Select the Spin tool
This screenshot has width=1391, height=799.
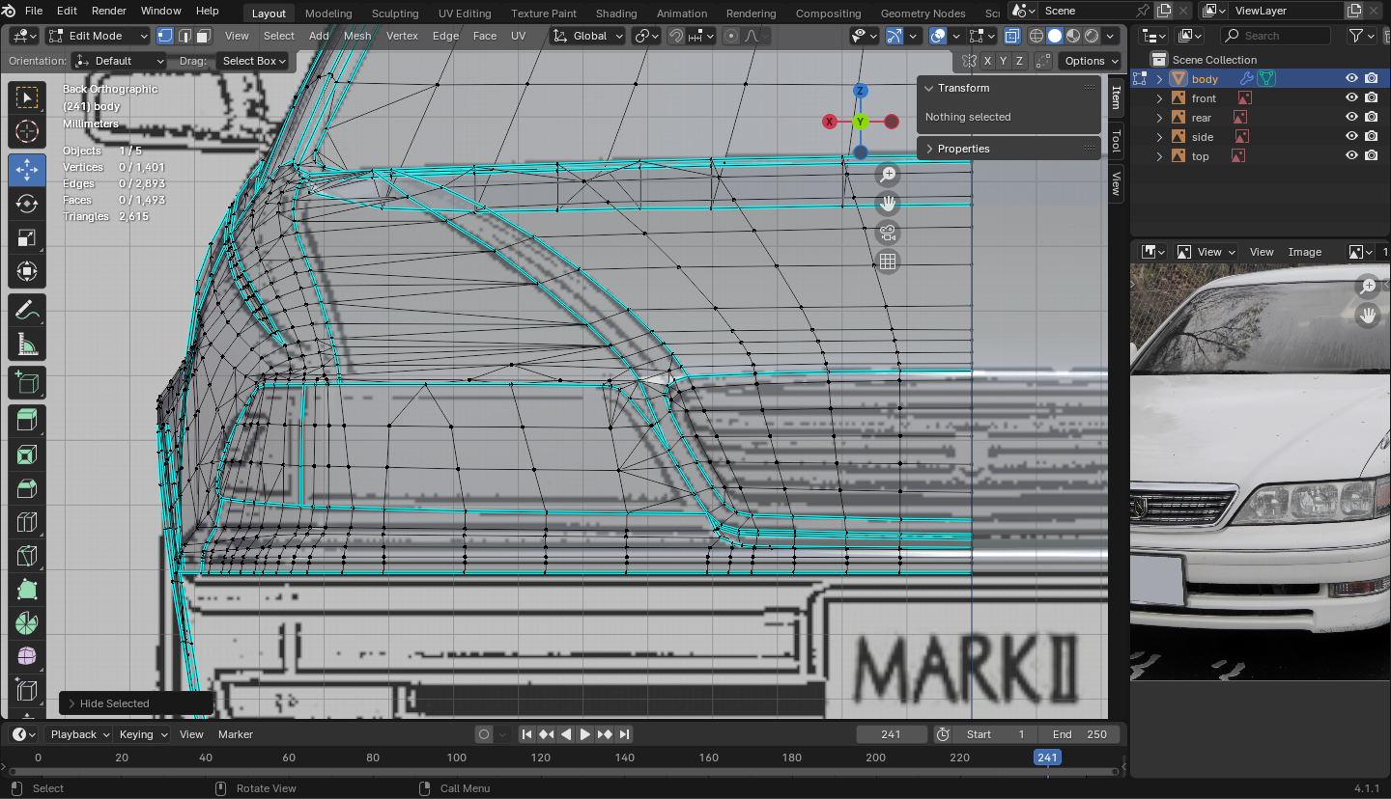point(27,623)
